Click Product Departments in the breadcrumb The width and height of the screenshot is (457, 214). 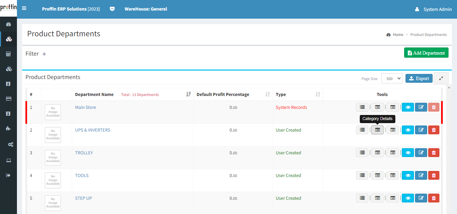click(x=429, y=35)
